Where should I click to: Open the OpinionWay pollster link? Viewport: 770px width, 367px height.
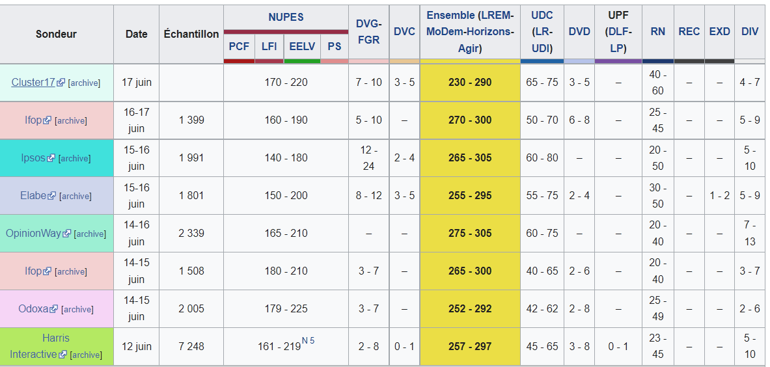pos(33,233)
